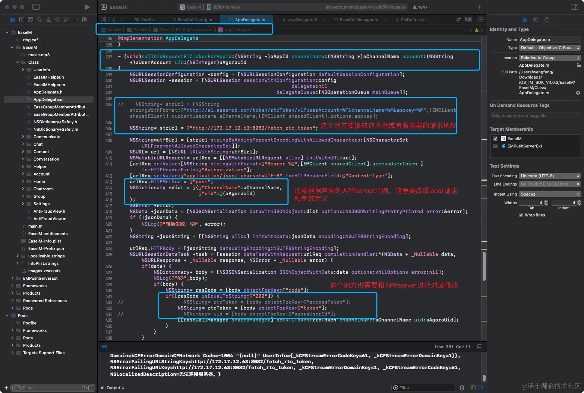Open the code review arrows icon

tap(459, 20)
